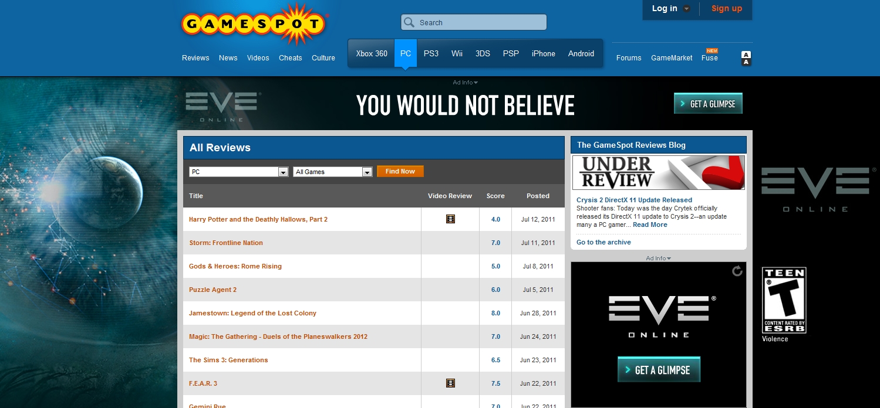Expand the Log in dropdown arrow
Screen dimensions: 880x408
coord(686,9)
